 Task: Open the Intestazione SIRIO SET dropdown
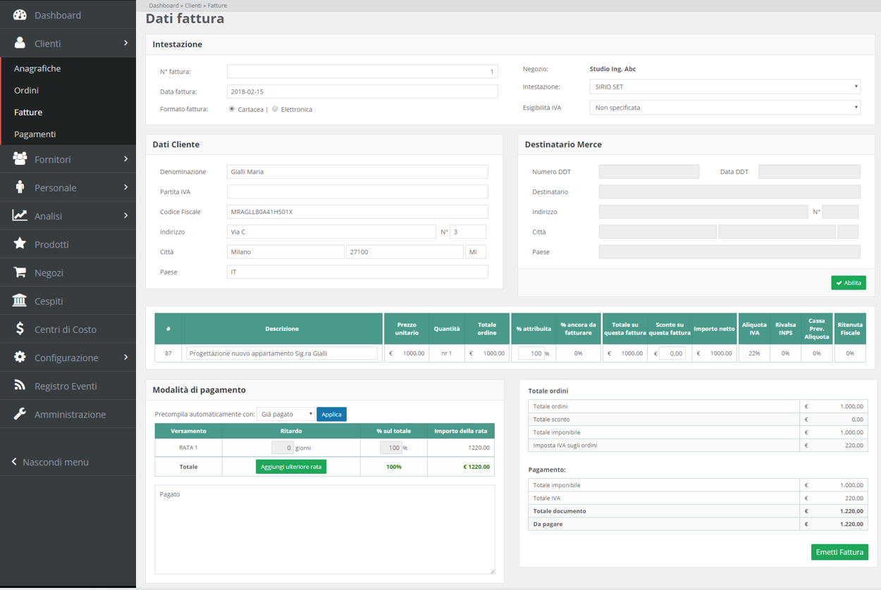pos(725,87)
